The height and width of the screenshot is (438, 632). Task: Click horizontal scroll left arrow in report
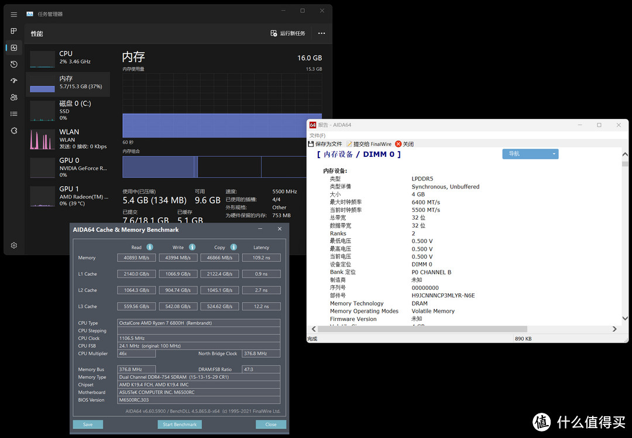point(313,329)
